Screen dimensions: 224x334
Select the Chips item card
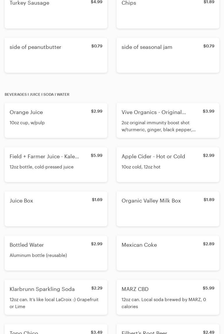coord(168,13)
